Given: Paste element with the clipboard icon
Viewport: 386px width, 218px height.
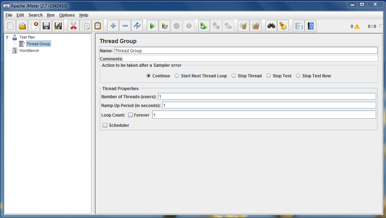Looking at the screenshot, I should (97, 26).
